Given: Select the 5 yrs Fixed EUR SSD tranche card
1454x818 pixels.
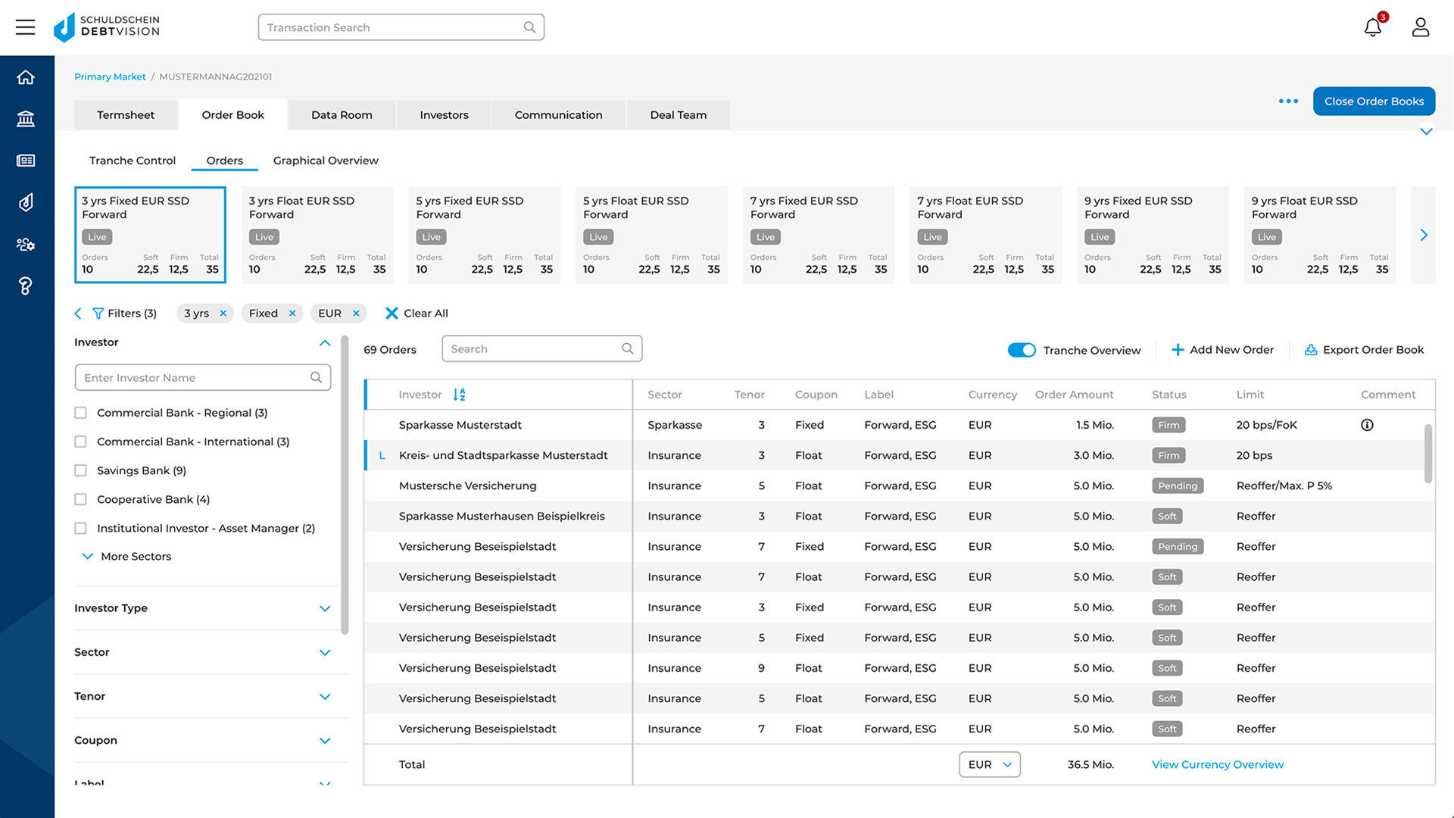Looking at the screenshot, I should 484,235.
